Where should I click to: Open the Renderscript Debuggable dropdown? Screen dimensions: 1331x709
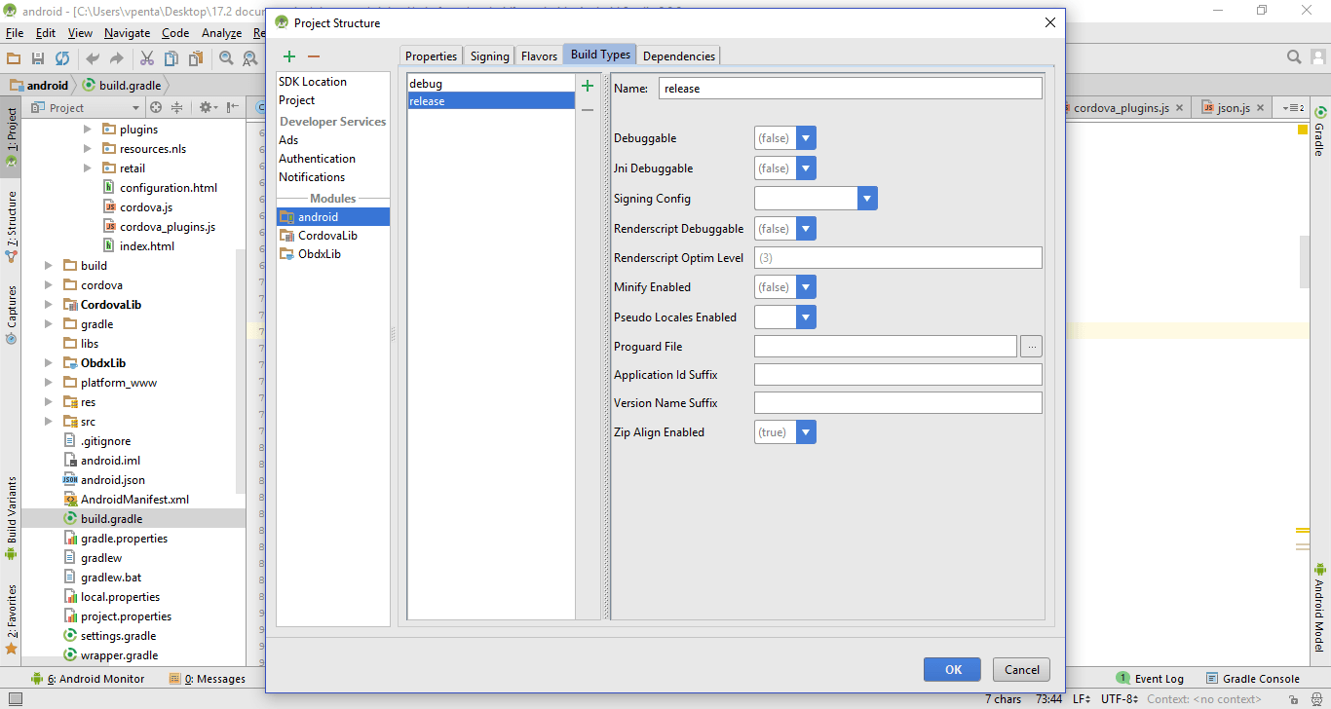coord(806,229)
